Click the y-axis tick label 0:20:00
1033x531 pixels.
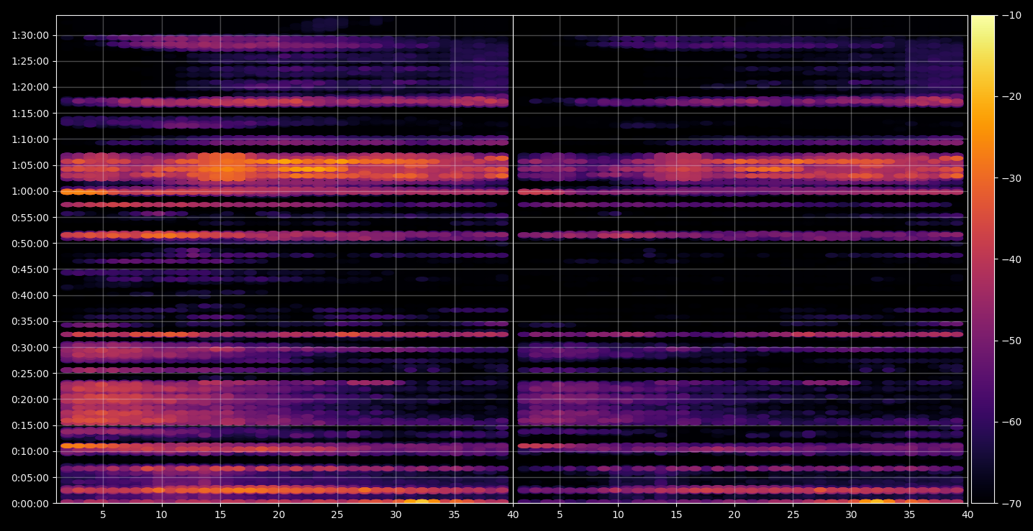pos(29,400)
